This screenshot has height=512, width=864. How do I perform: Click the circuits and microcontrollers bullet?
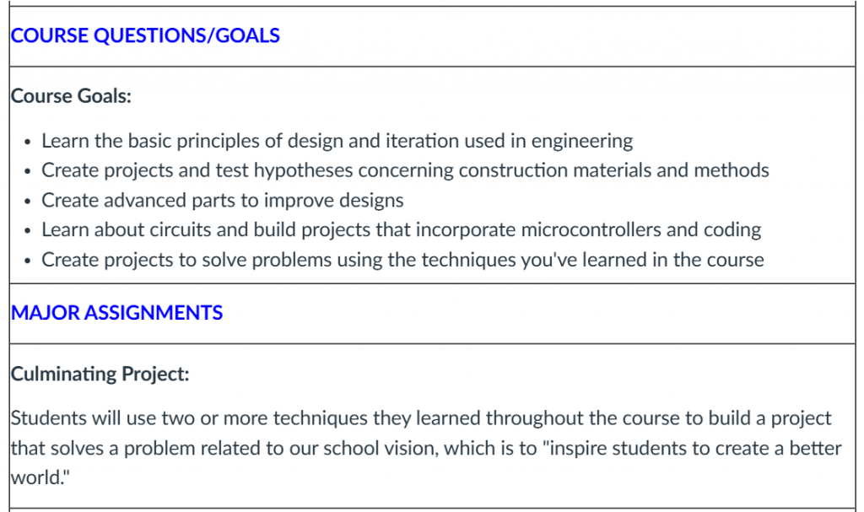coord(401,229)
